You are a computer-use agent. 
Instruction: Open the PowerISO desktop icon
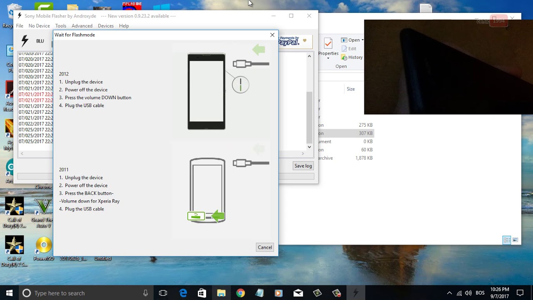point(43,249)
